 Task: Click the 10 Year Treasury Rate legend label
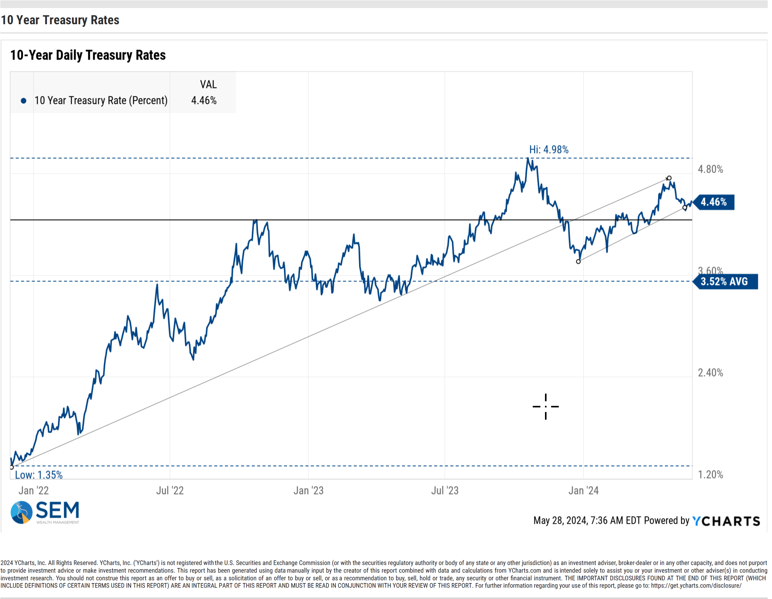coord(101,101)
